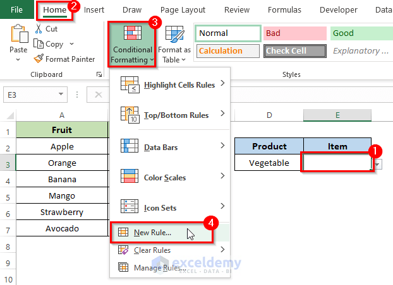Open the Formulas ribbon tab
This screenshot has height=285, width=393.
click(284, 10)
